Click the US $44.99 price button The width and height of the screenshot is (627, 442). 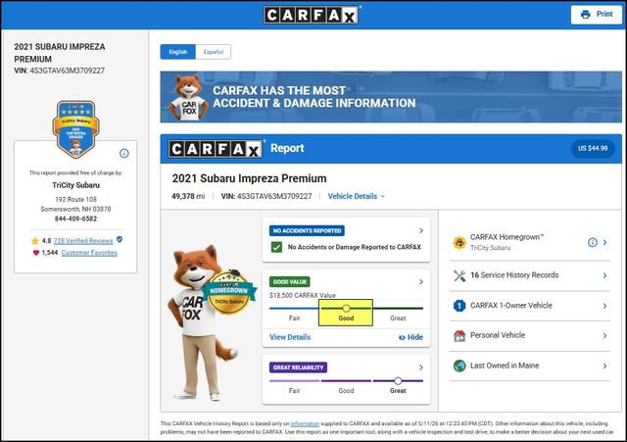(x=593, y=148)
